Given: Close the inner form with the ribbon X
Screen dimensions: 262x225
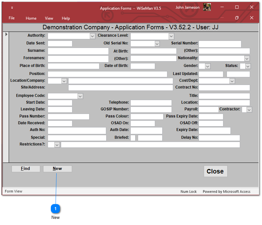Looking at the screenshot, I should coord(252,18).
